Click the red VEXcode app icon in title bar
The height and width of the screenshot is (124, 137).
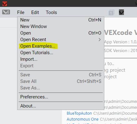pyautogui.click(x=5, y=4)
